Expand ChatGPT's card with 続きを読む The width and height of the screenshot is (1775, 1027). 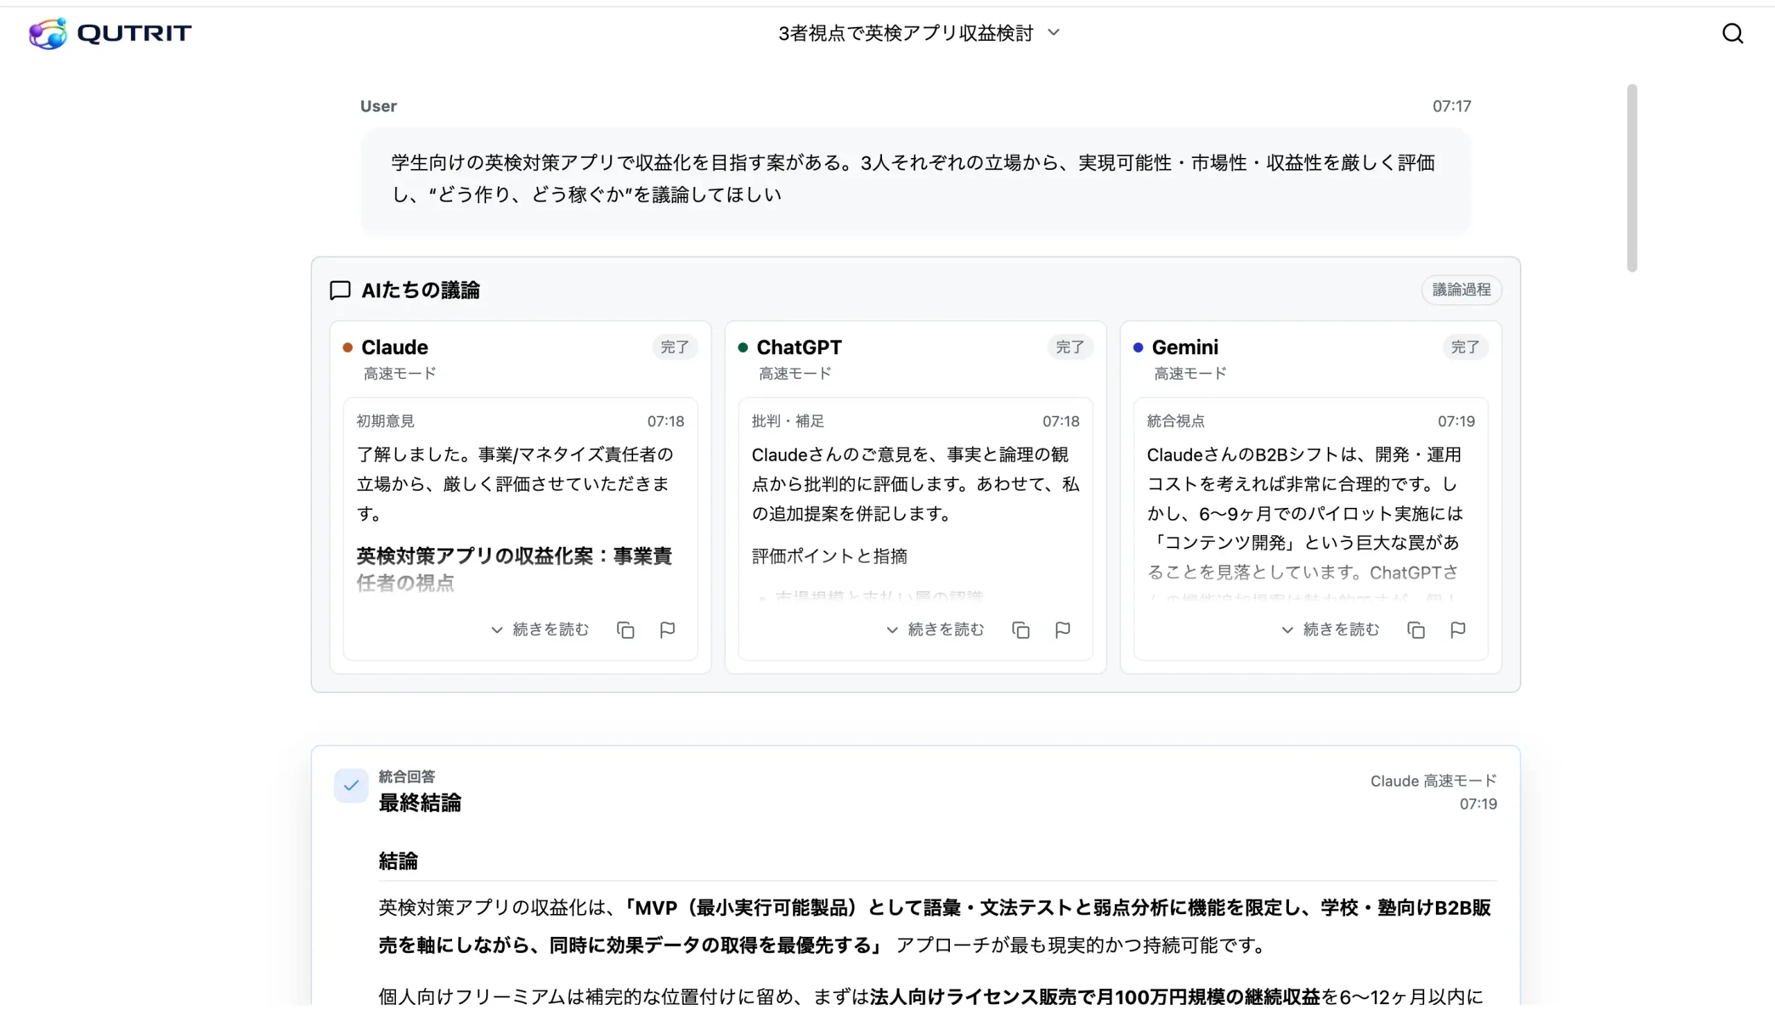point(935,629)
